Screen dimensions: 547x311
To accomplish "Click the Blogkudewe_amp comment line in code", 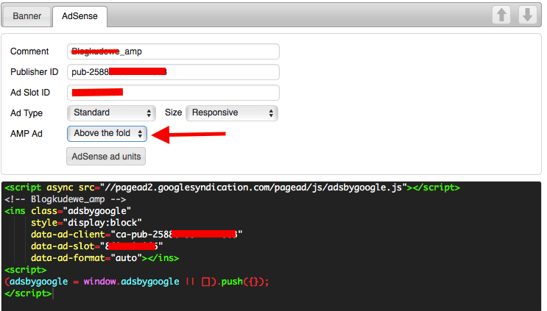I will (66, 199).
